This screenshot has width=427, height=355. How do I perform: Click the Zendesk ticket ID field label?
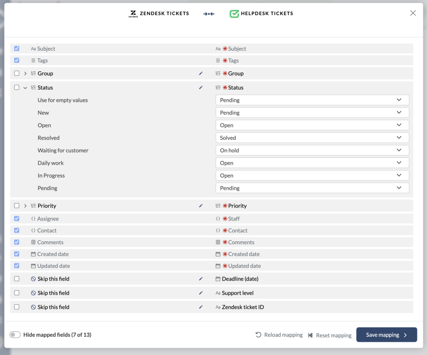pyautogui.click(x=243, y=307)
